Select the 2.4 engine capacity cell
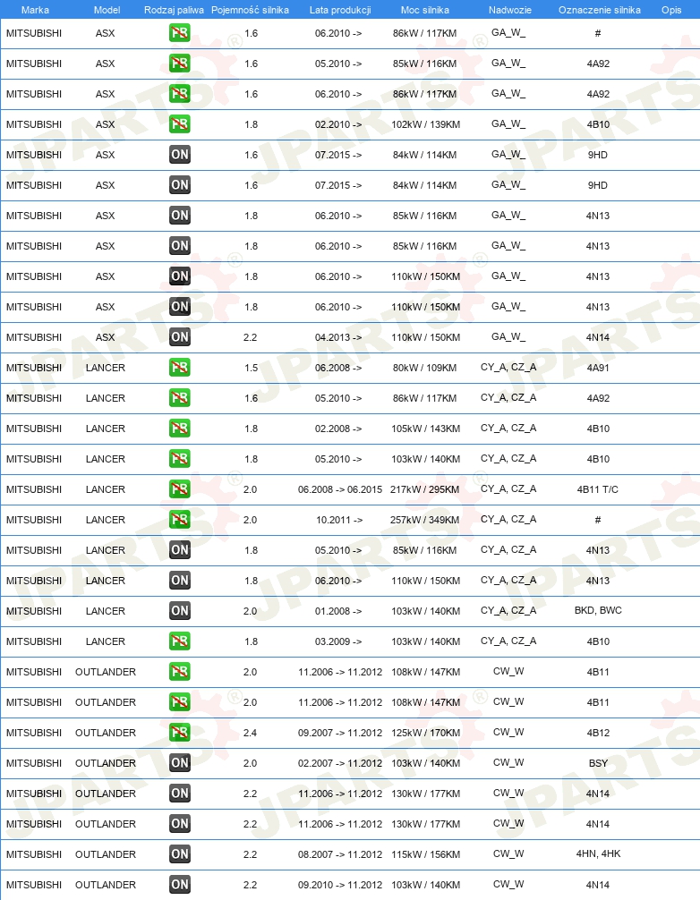Image resolution: width=700 pixels, height=900 pixels. (250, 733)
